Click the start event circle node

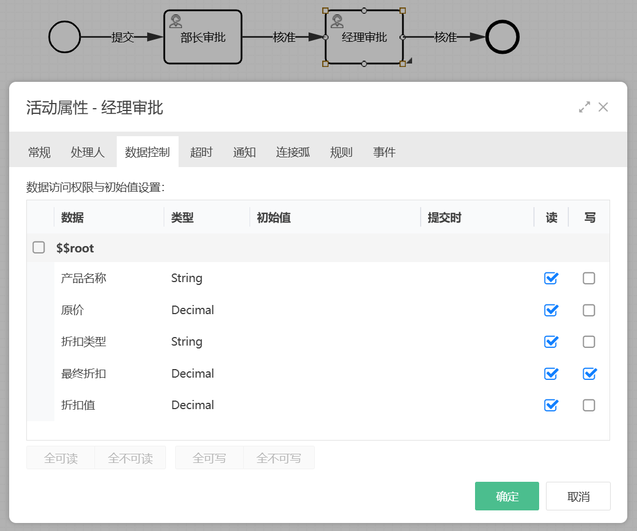(65, 37)
